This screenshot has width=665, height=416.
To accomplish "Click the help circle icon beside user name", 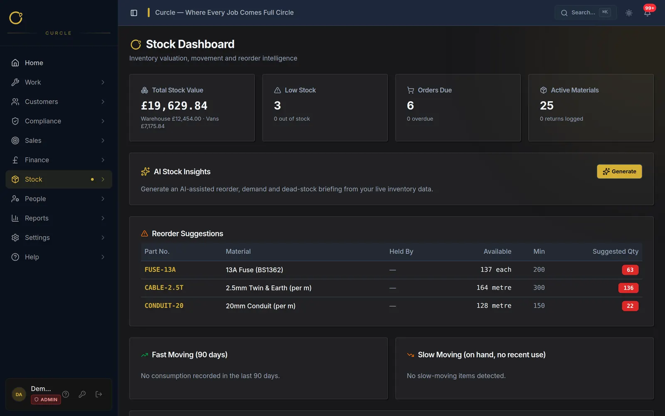I will point(66,394).
